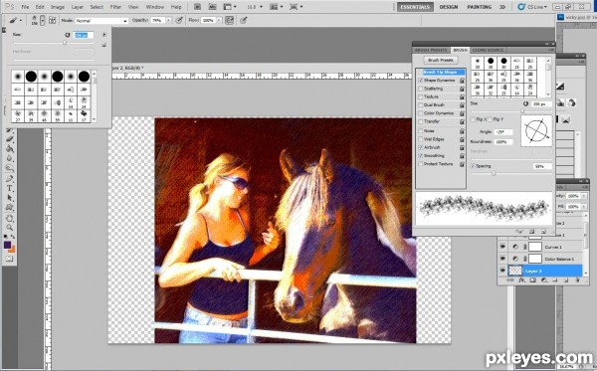Select the Painting workspace

(x=479, y=7)
